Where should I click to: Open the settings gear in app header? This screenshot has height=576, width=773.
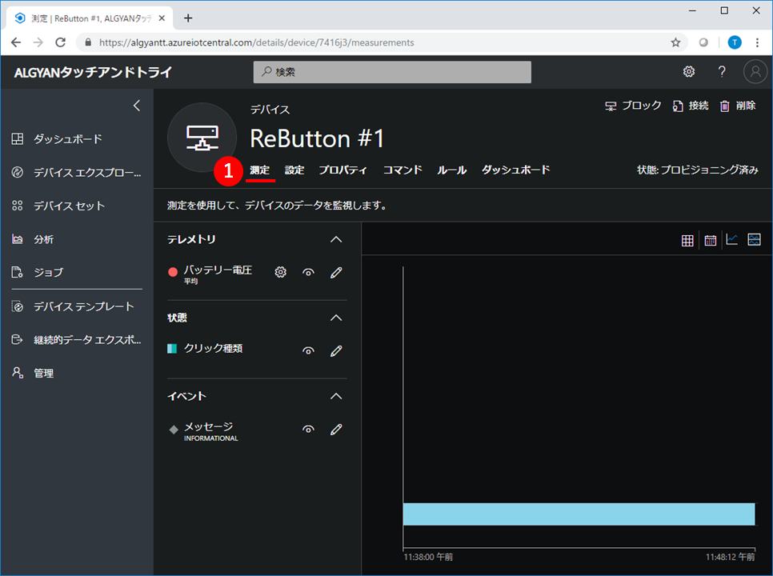(689, 72)
